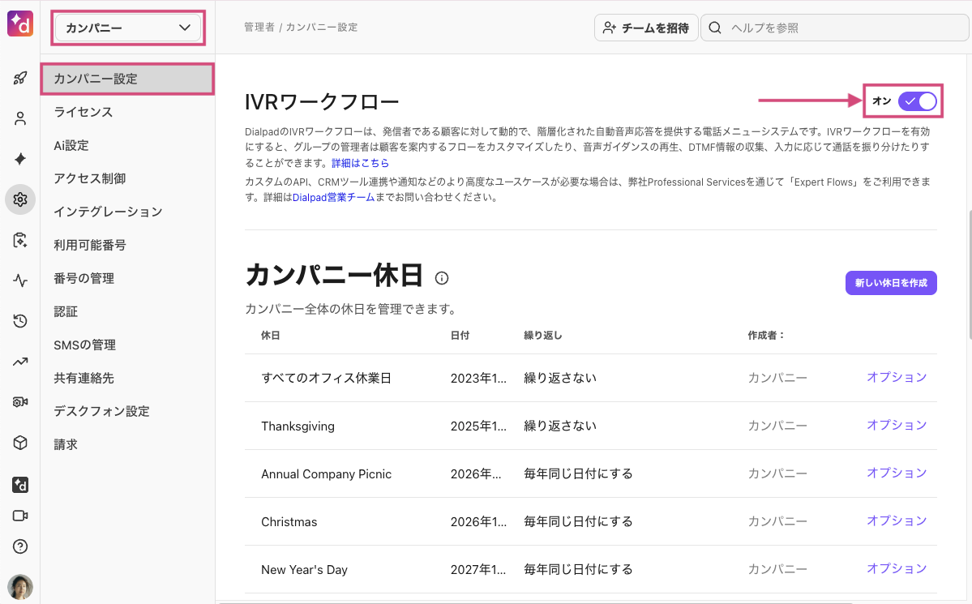
Task: Open the video camera meetings icon
Action: 20,516
